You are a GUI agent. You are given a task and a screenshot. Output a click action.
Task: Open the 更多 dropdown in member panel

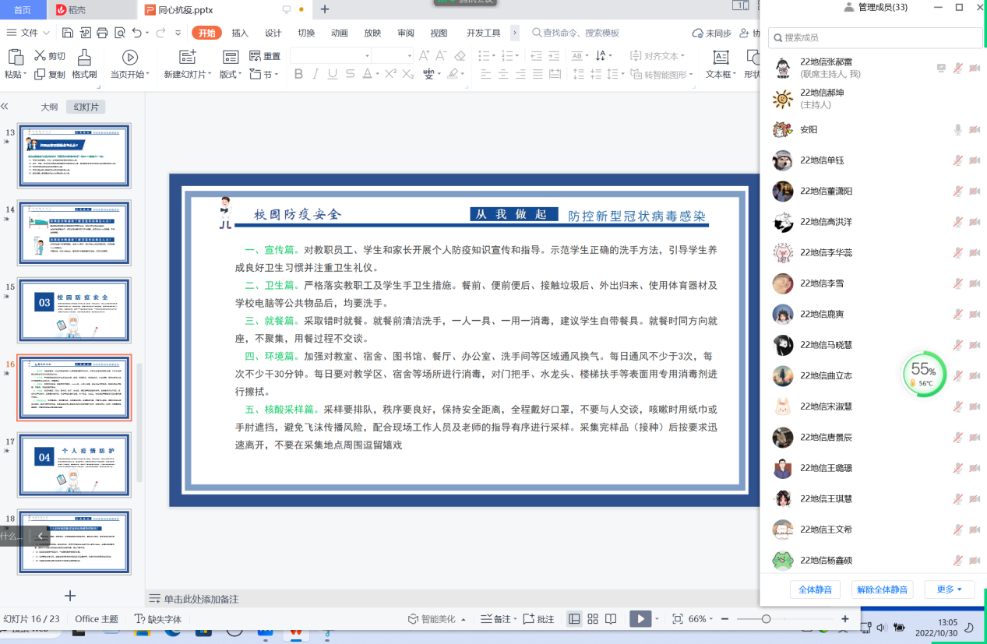click(x=949, y=589)
